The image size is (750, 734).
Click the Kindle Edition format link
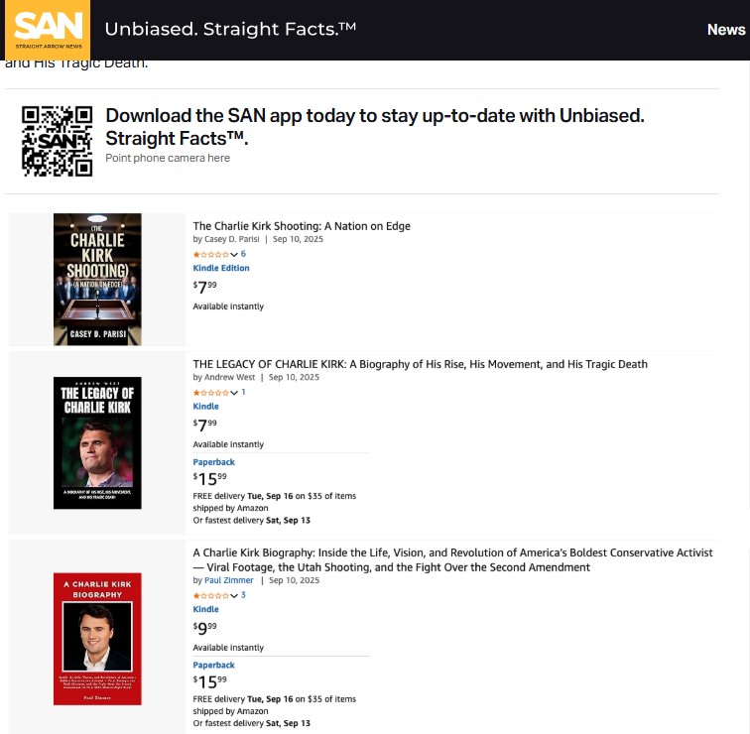(x=221, y=268)
